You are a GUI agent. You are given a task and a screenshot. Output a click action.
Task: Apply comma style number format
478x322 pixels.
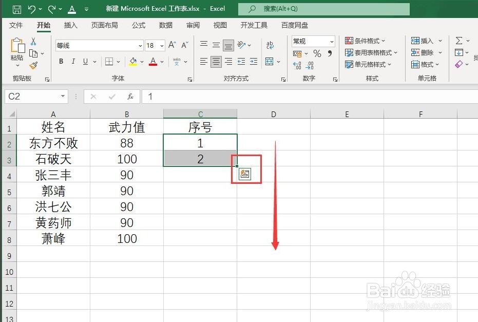330,53
